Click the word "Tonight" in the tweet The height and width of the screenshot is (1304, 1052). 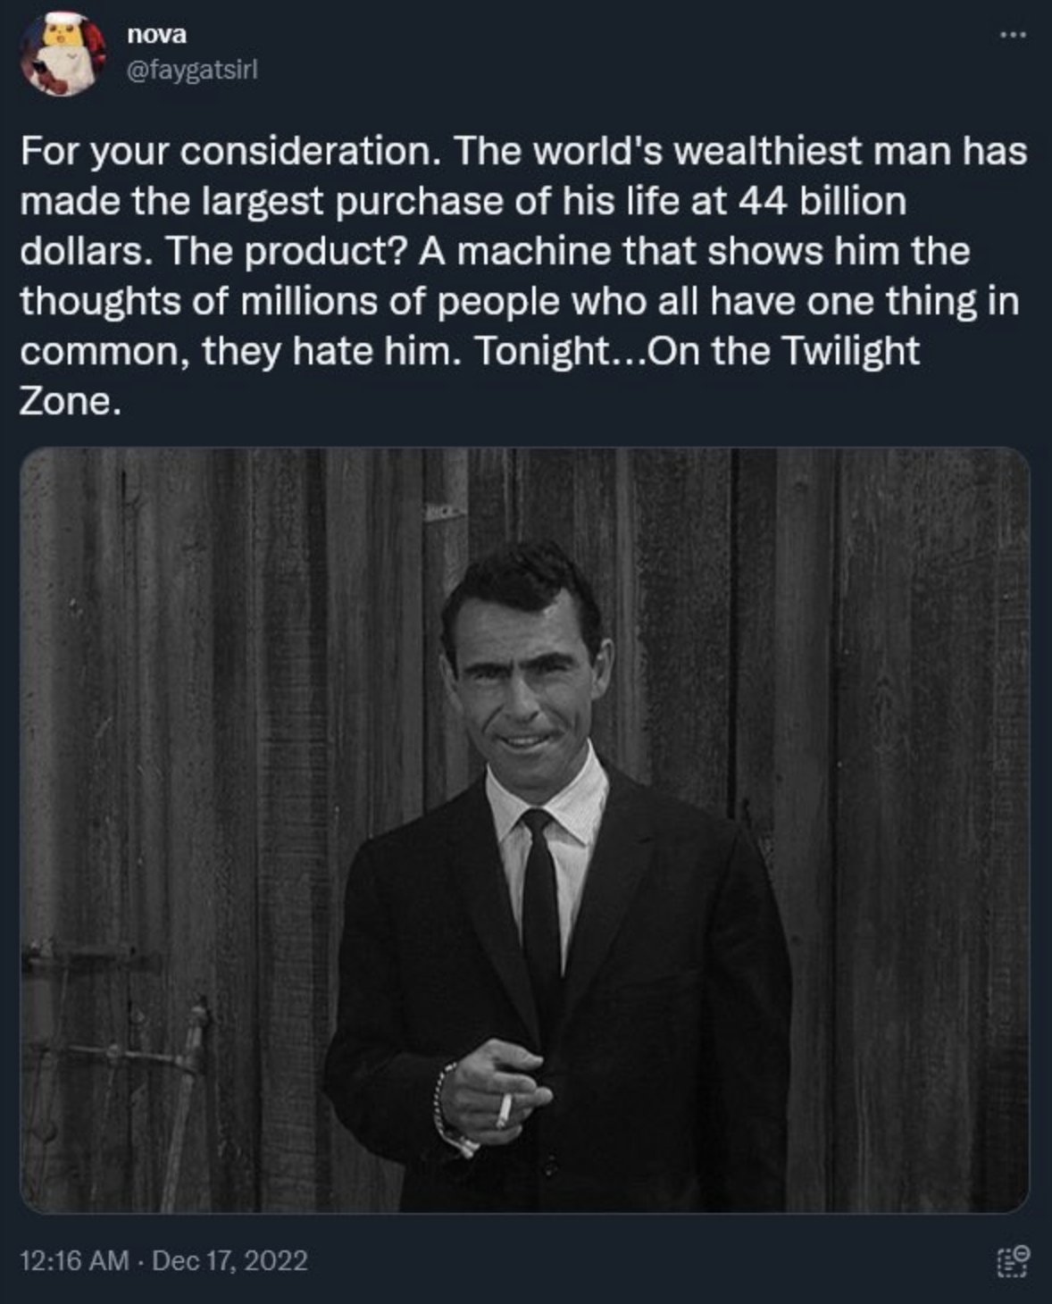coord(540,351)
